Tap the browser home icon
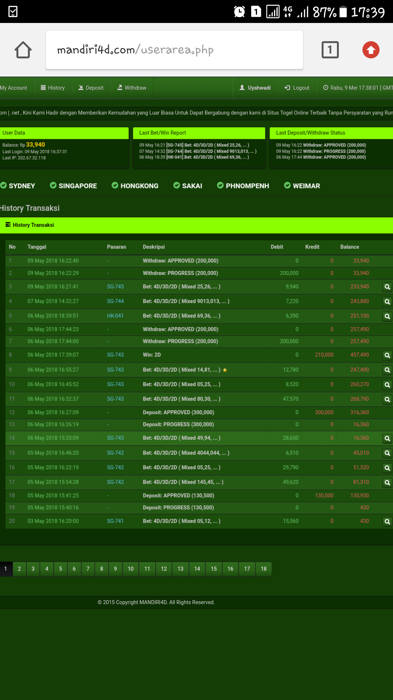Screen dimensions: 393x700 pyautogui.click(x=23, y=50)
